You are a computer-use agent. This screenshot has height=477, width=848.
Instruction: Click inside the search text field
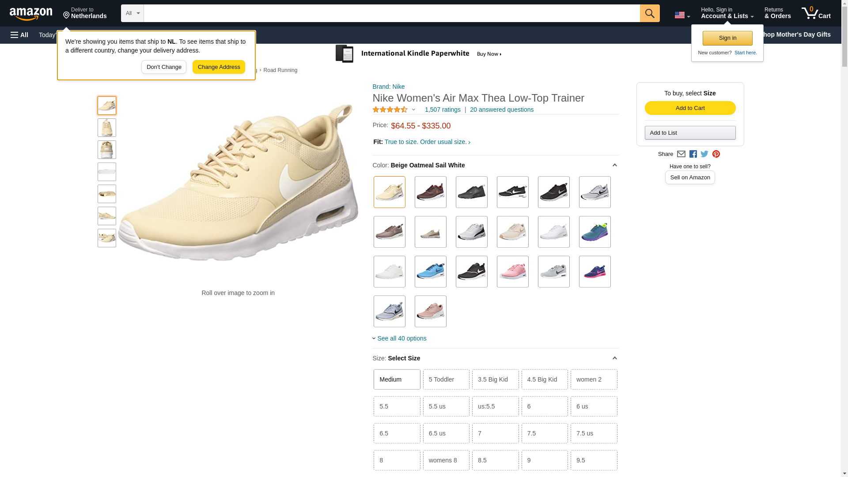click(x=391, y=13)
